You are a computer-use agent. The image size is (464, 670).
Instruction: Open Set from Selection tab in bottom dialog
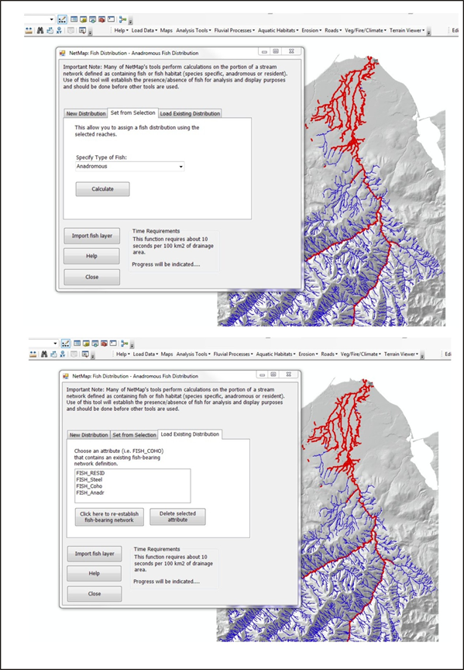click(134, 435)
